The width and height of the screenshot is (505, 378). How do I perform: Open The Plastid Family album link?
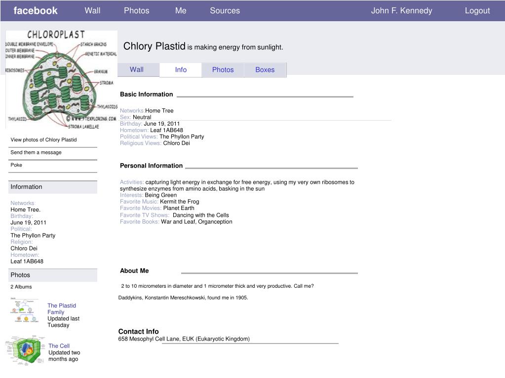pos(62,309)
